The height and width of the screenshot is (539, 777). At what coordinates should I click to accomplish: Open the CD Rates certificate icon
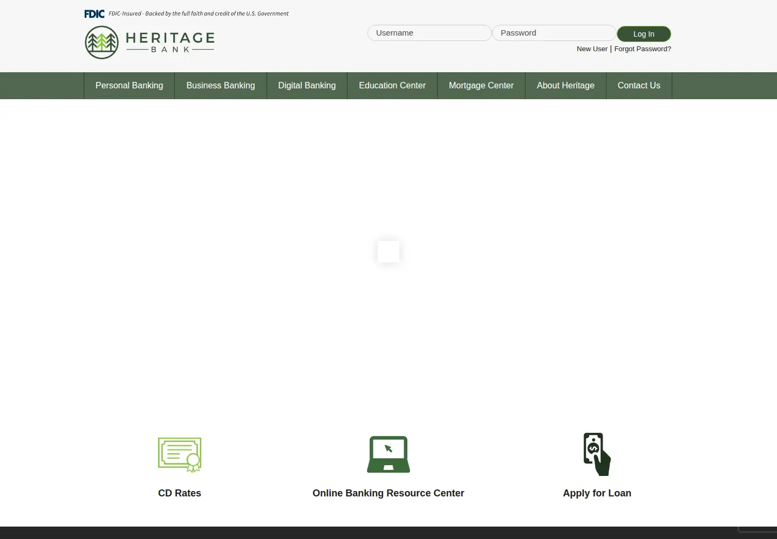pos(180,455)
